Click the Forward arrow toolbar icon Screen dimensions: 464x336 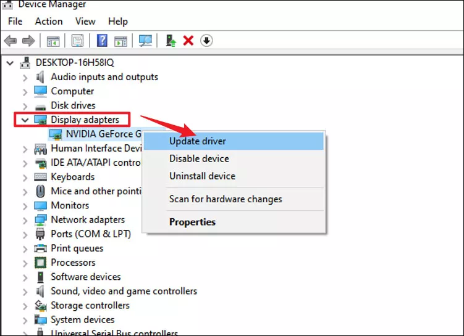(x=28, y=41)
